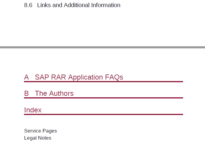Open '8.6 Links and Additional Information' entry
Image resolution: width=205 pixels, height=165 pixels.
[72, 5]
